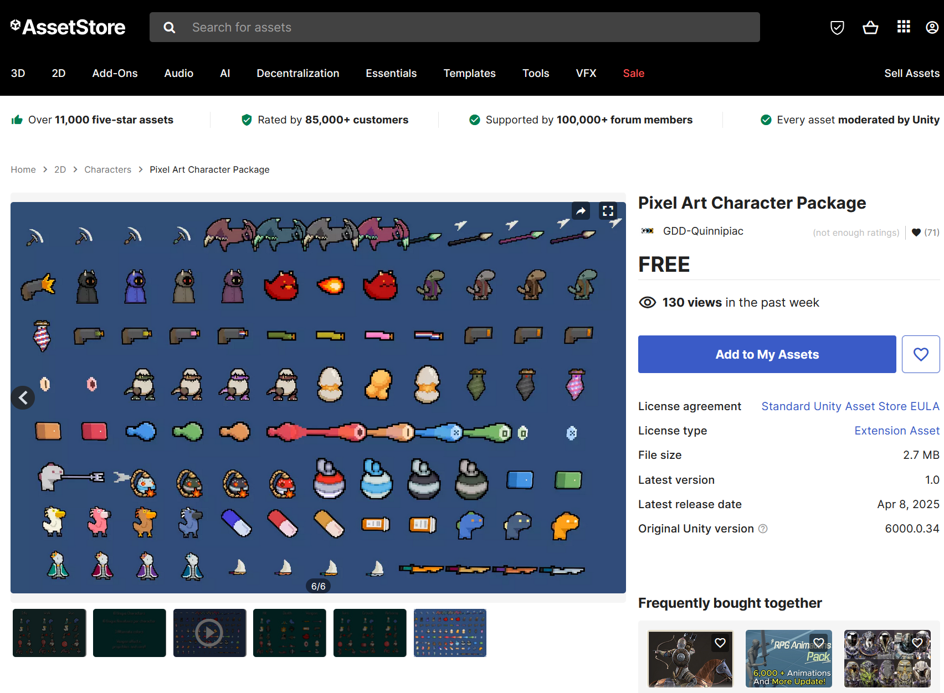Image resolution: width=944 pixels, height=693 pixels.
Task: Play the video thumbnail in gallery
Action: click(x=209, y=633)
